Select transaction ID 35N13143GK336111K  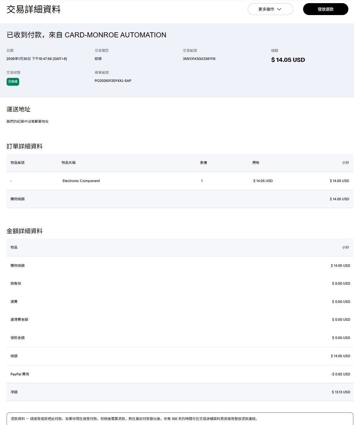coord(199,59)
